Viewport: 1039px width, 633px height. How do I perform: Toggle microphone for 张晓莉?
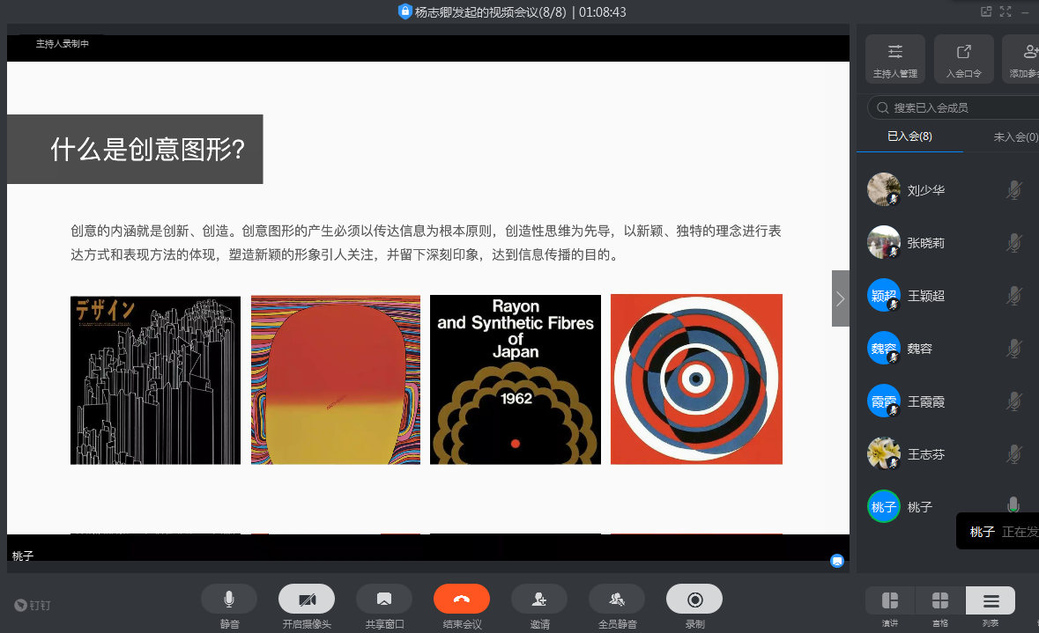point(1013,243)
